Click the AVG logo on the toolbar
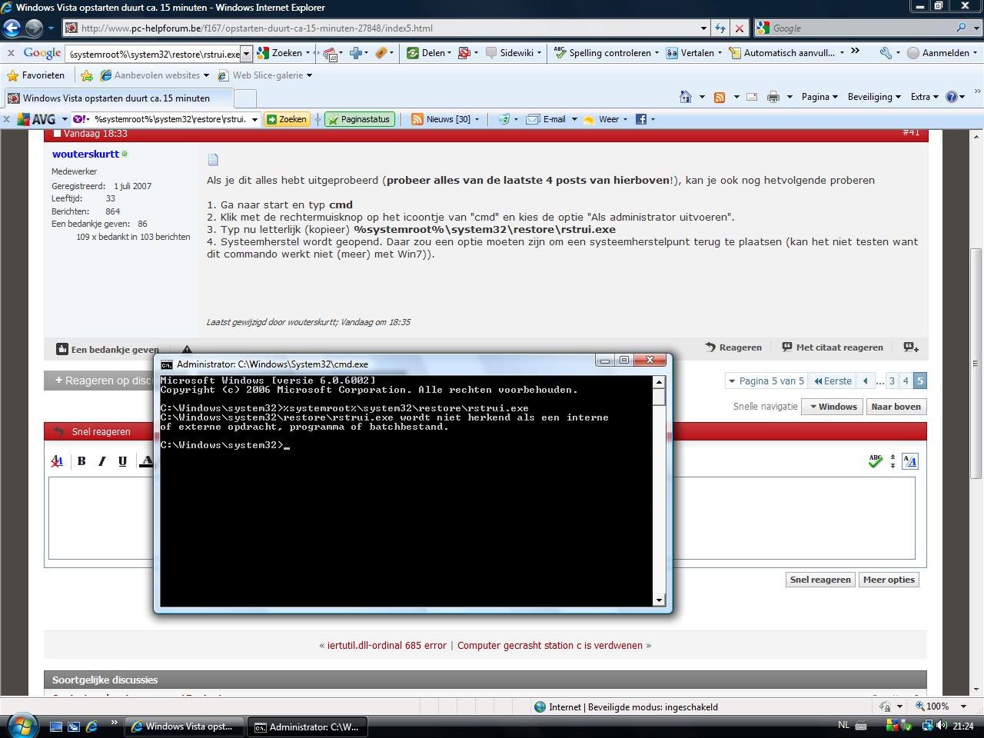The image size is (984, 738). (35, 119)
